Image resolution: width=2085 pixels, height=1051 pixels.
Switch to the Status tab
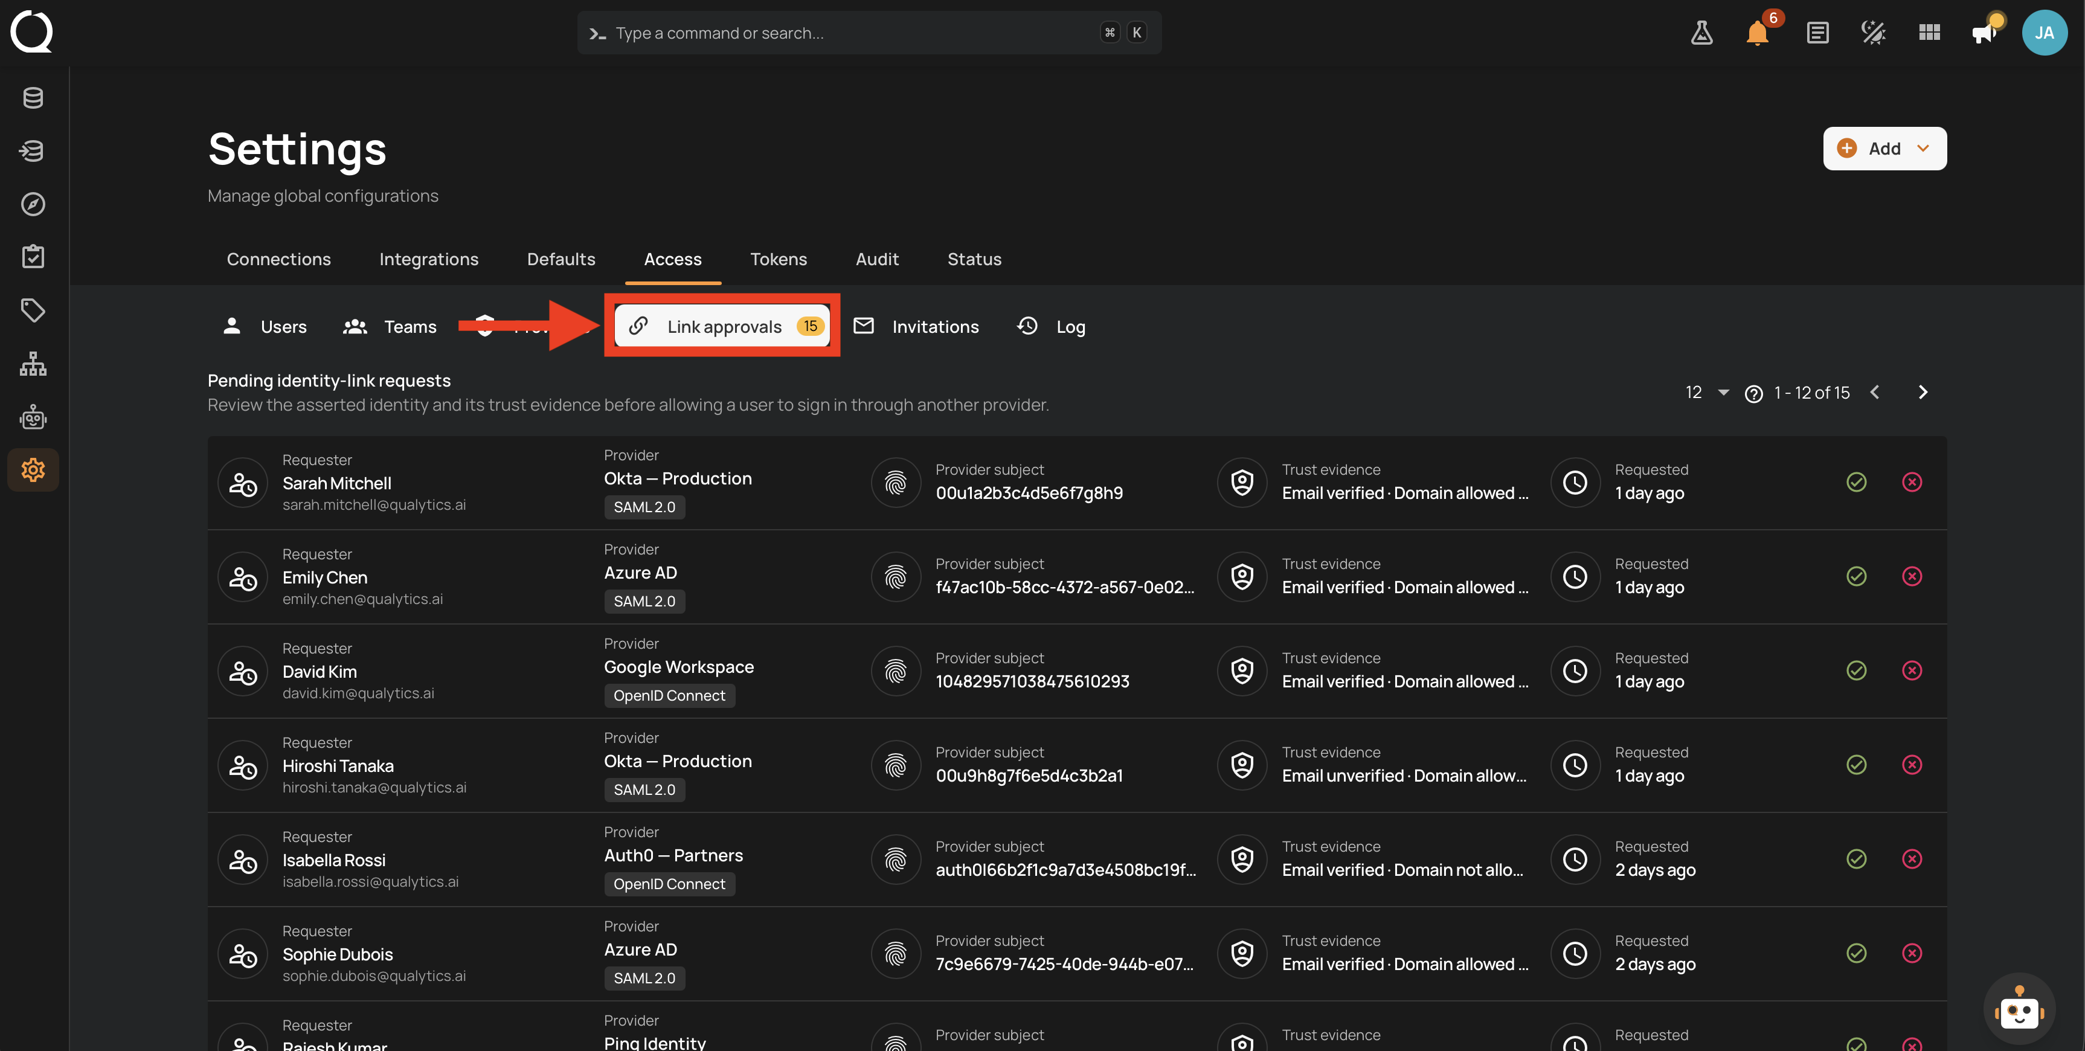coord(974,259)
